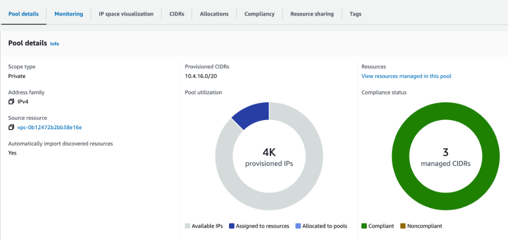Viewport: 508px width, 240px height.
Task: Click the Provisioned CIDRs label
Action: point(207,67)
